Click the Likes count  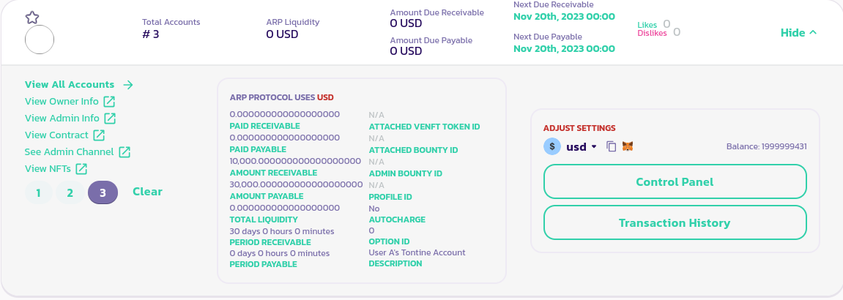(666, 24)
